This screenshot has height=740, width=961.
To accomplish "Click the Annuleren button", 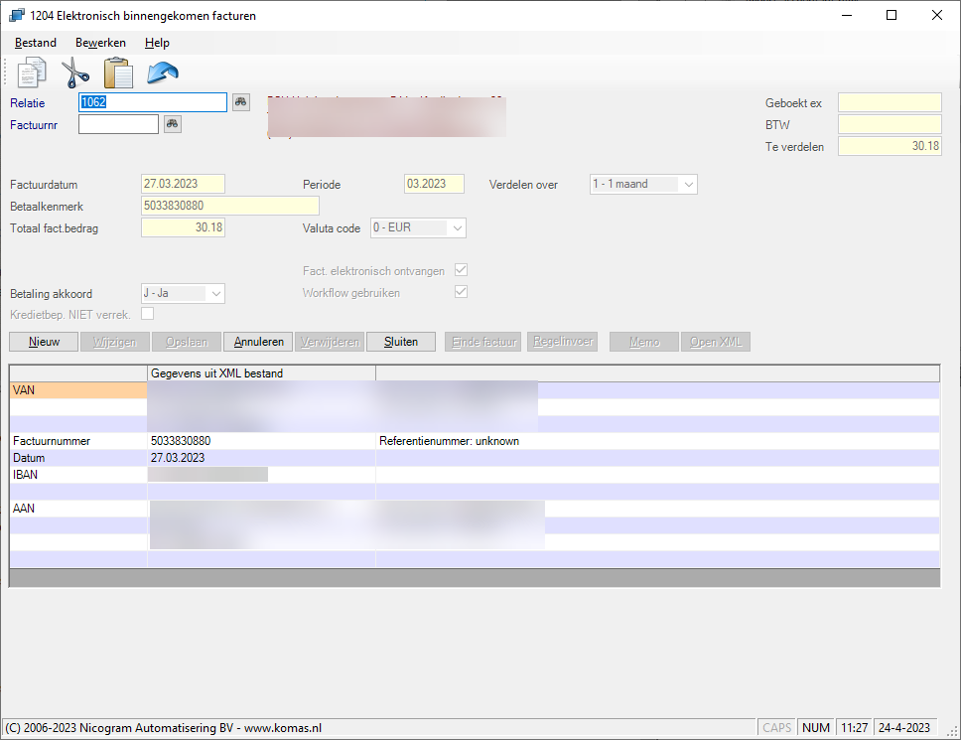I will tap(258, 342).
